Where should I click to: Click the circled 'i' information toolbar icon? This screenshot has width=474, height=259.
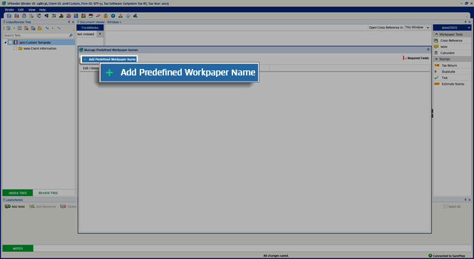(x=128, y=16)
